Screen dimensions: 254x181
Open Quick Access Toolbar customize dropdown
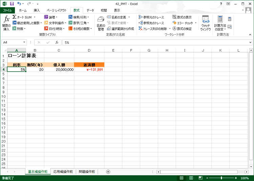tap(38, 4)
